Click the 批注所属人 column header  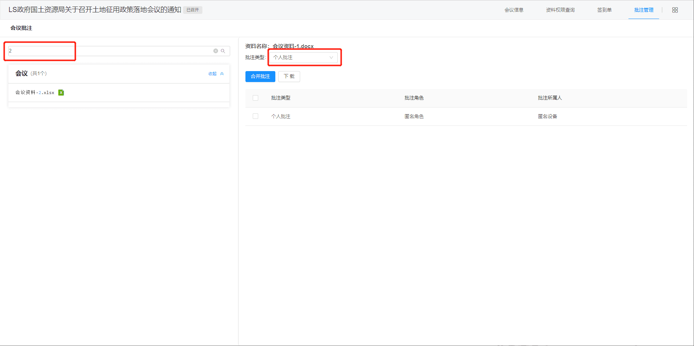pos(550,98)
